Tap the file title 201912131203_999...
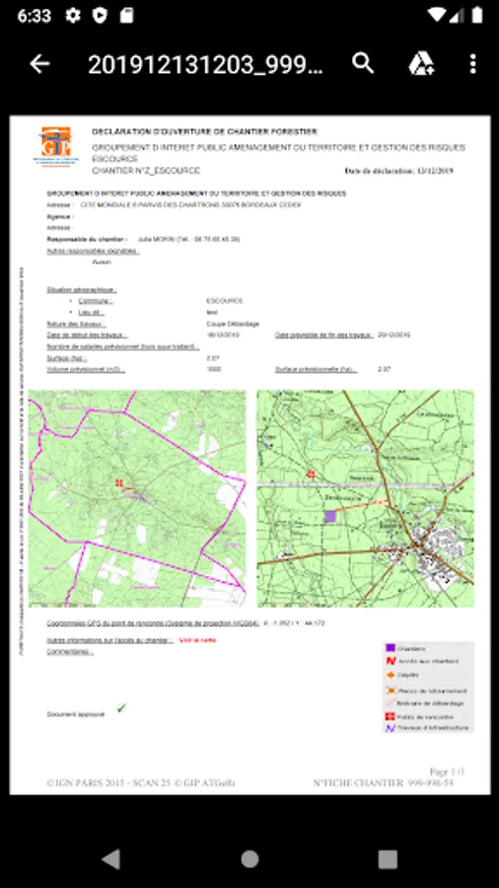Viewport: 499px width, 888px height. click(205, 64)
